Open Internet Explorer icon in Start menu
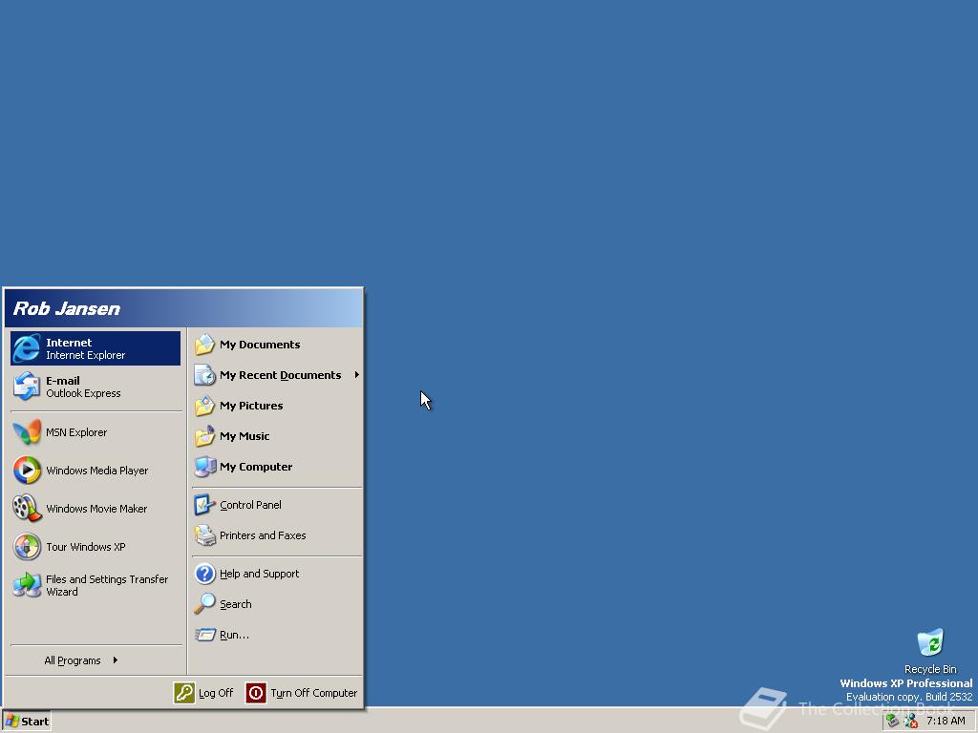 27,348
